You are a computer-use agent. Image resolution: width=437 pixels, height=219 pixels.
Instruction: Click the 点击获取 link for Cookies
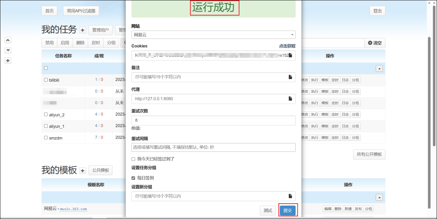[287, 46]
